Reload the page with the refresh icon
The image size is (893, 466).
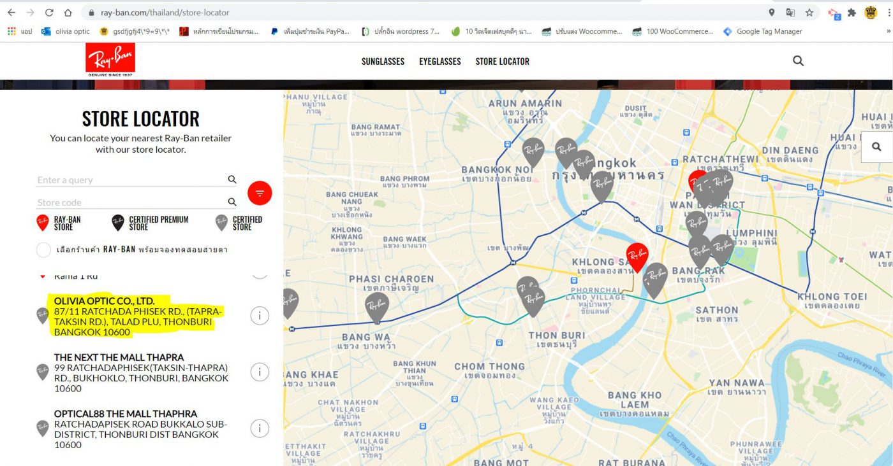click(49, 12)
